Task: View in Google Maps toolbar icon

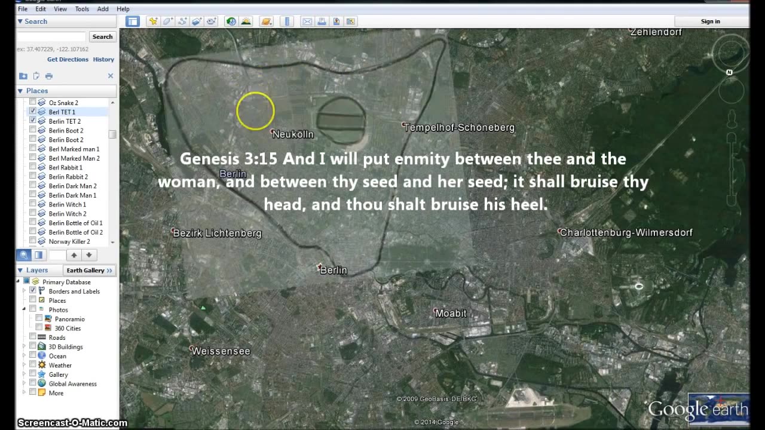Action: pos(351,21)
